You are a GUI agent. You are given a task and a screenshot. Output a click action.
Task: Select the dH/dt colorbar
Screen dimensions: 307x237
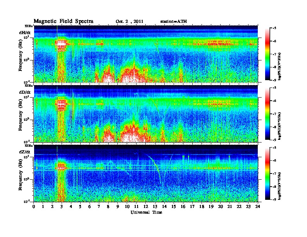(267, 54)
